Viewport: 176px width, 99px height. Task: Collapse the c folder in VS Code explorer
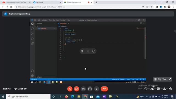tap(37, 26)
